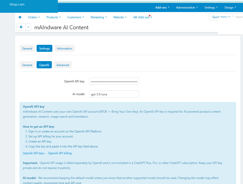Click the mAIndware AI Content page title

(61, 28)
